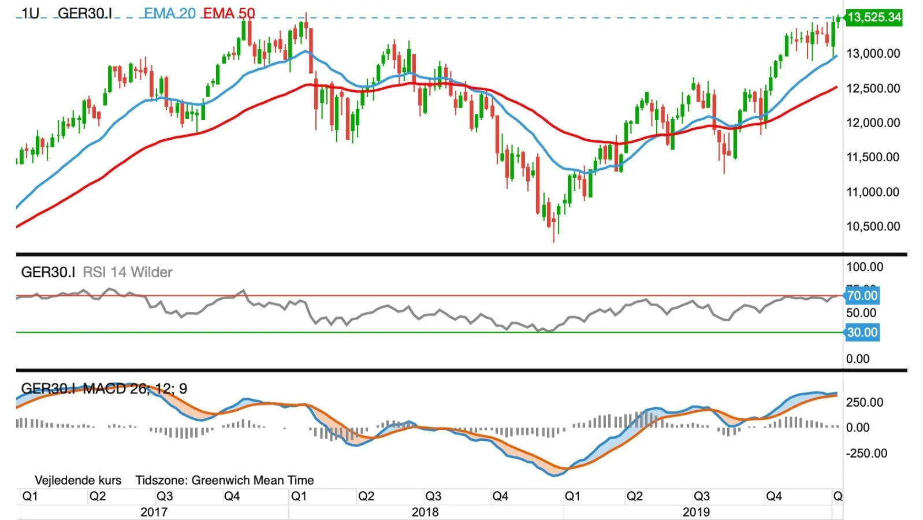The height and width of the screenshot is (520, 923).
Task: Click the 2018 year label on time axis
Action: [x=425, y=512]
